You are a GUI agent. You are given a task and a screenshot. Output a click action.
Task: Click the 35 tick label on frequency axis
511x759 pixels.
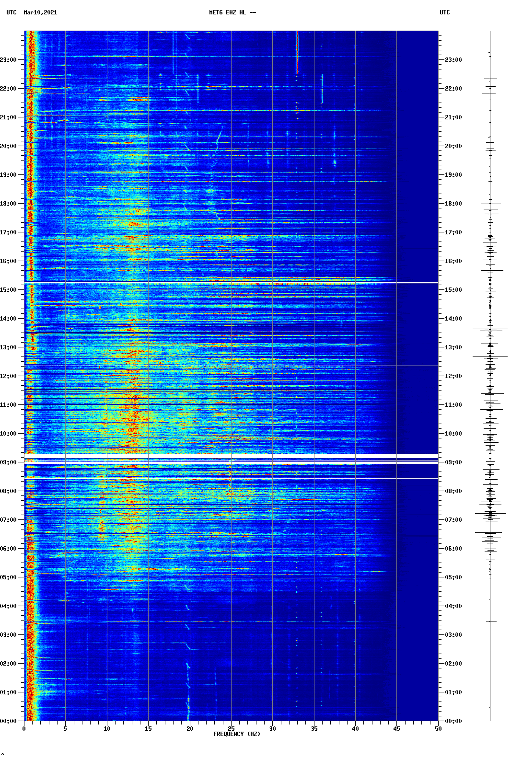coord(314,728)
